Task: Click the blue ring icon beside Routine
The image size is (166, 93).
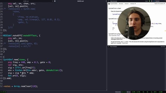Action: tap(154, 1)
